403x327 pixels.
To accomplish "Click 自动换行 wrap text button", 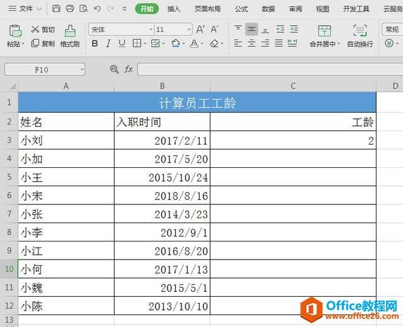I will click(360, 36).
